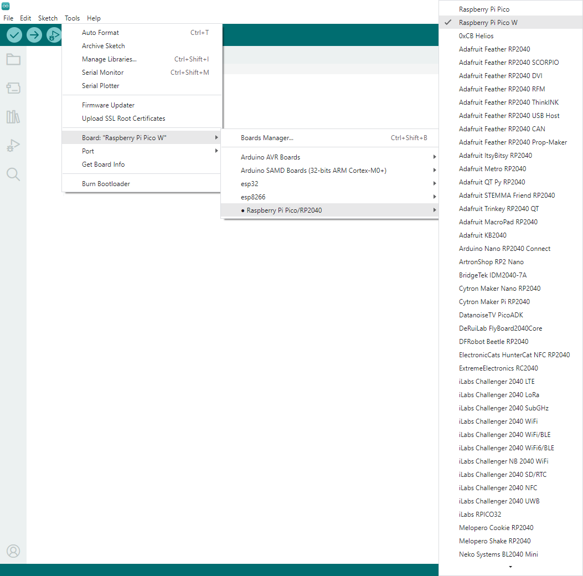Start the debugger from the toolbar
The width and height of the screenshot is (583, 576).
point(54,35)
